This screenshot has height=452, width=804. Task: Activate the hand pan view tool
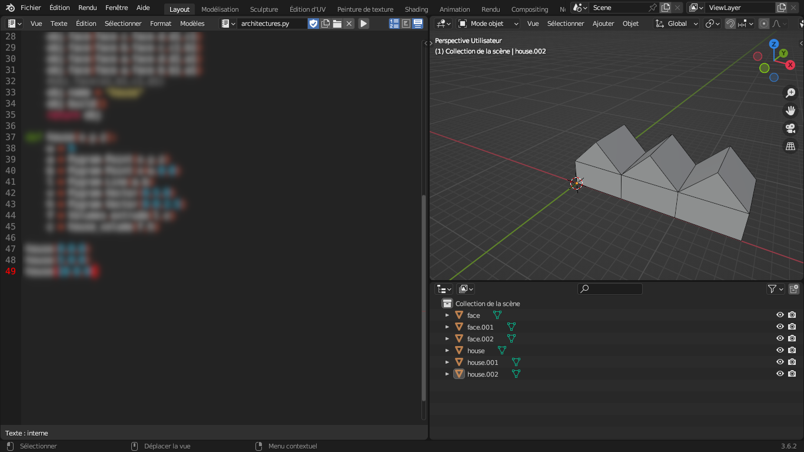pyautogui.click(x=790, y=111)
